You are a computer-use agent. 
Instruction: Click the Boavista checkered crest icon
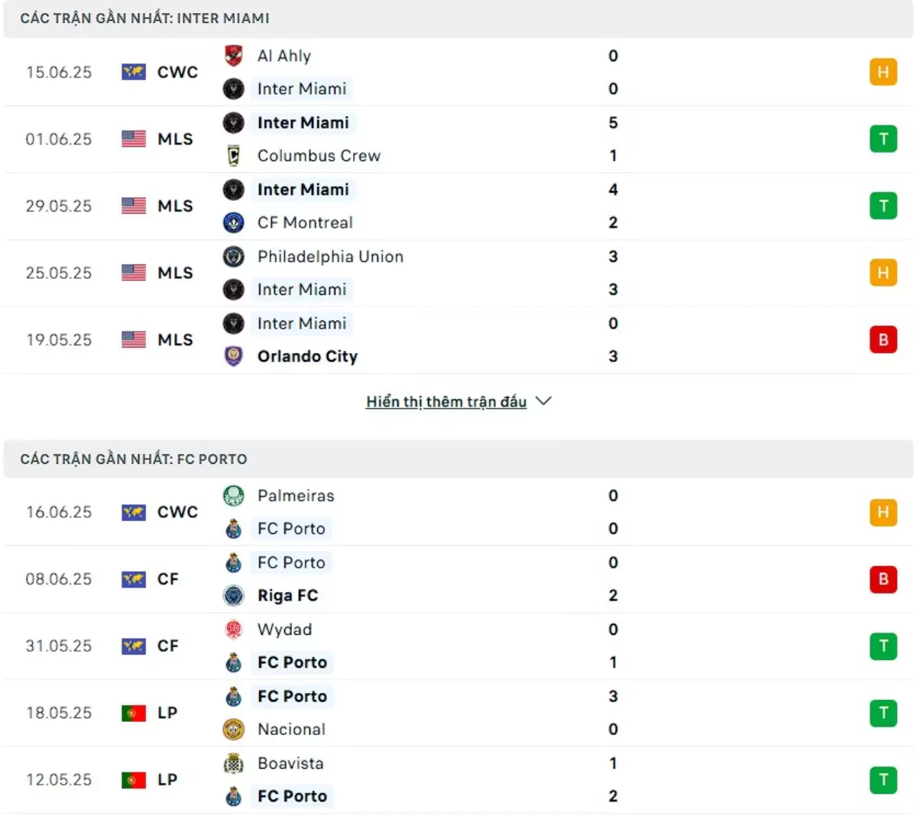(x=234, y=763)
